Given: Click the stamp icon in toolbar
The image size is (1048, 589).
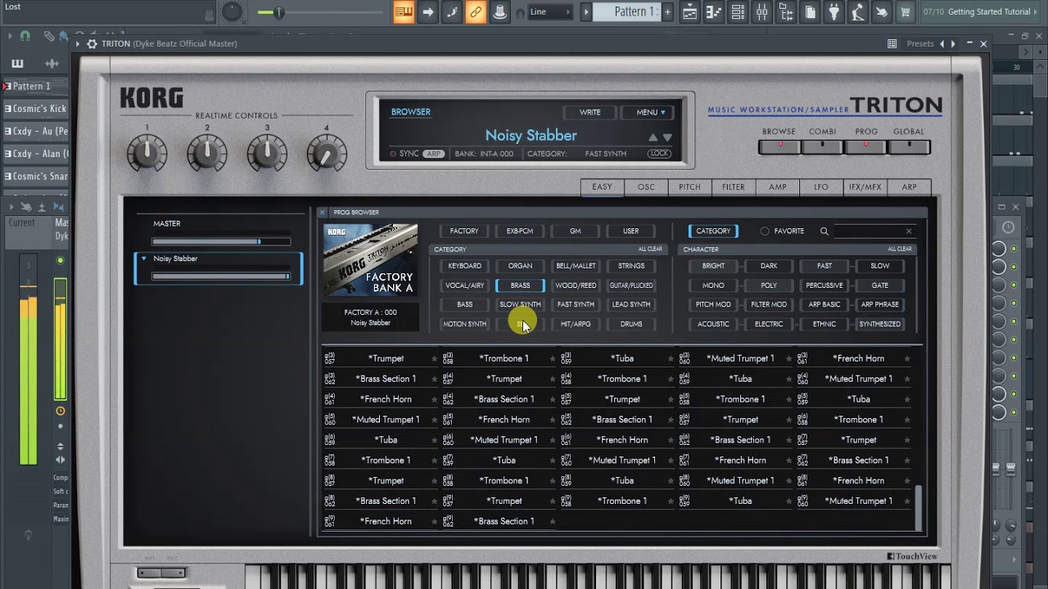Looking at the screenshot, I should (499, 11).
